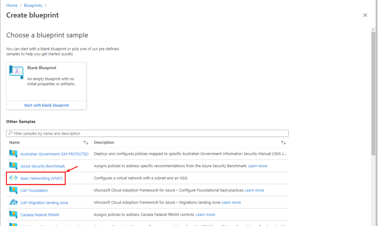Sort samples by Description column arrows
Screen dimensions: 378x226
tap(283, 142)
